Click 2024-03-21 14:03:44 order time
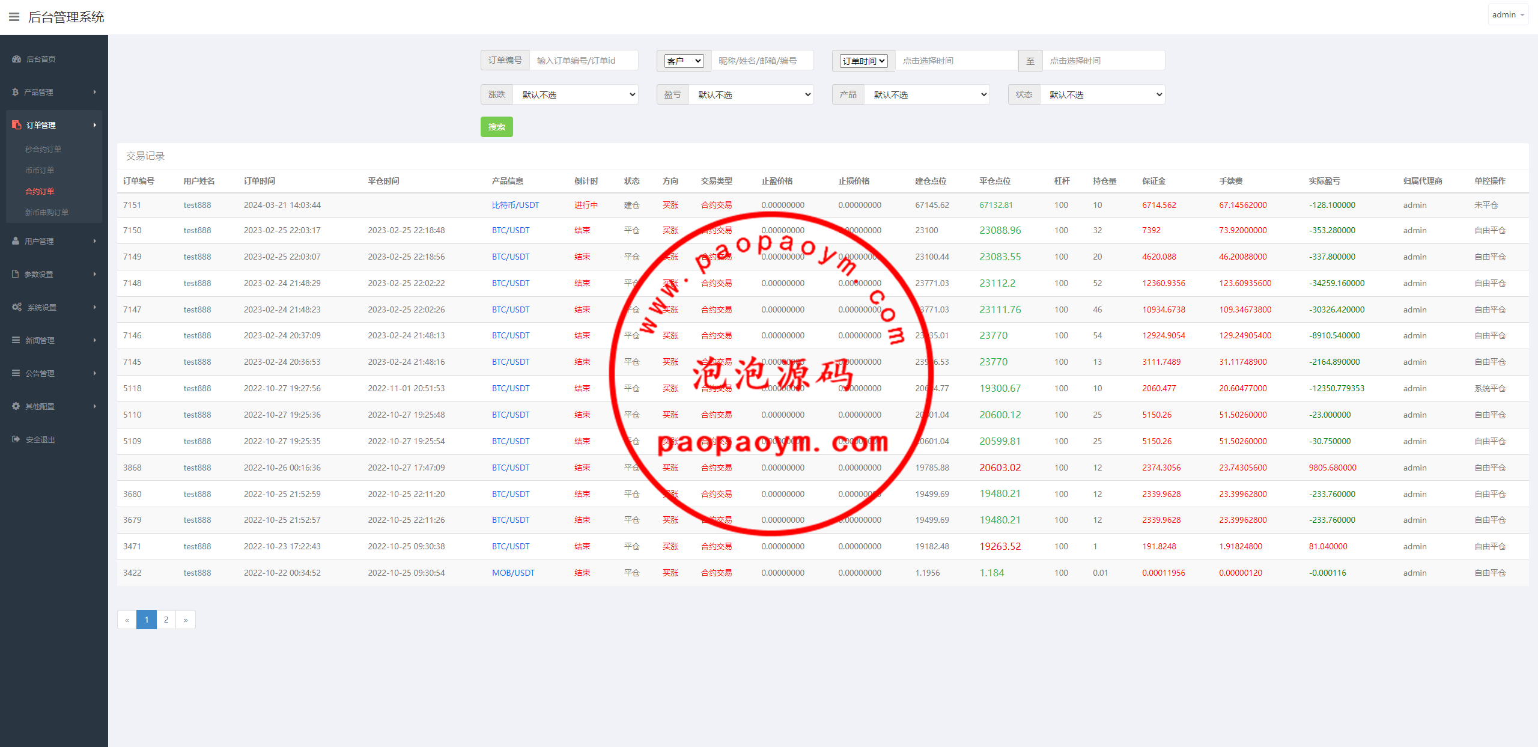This screenshot has height=747, width=1538. (282, 205)
